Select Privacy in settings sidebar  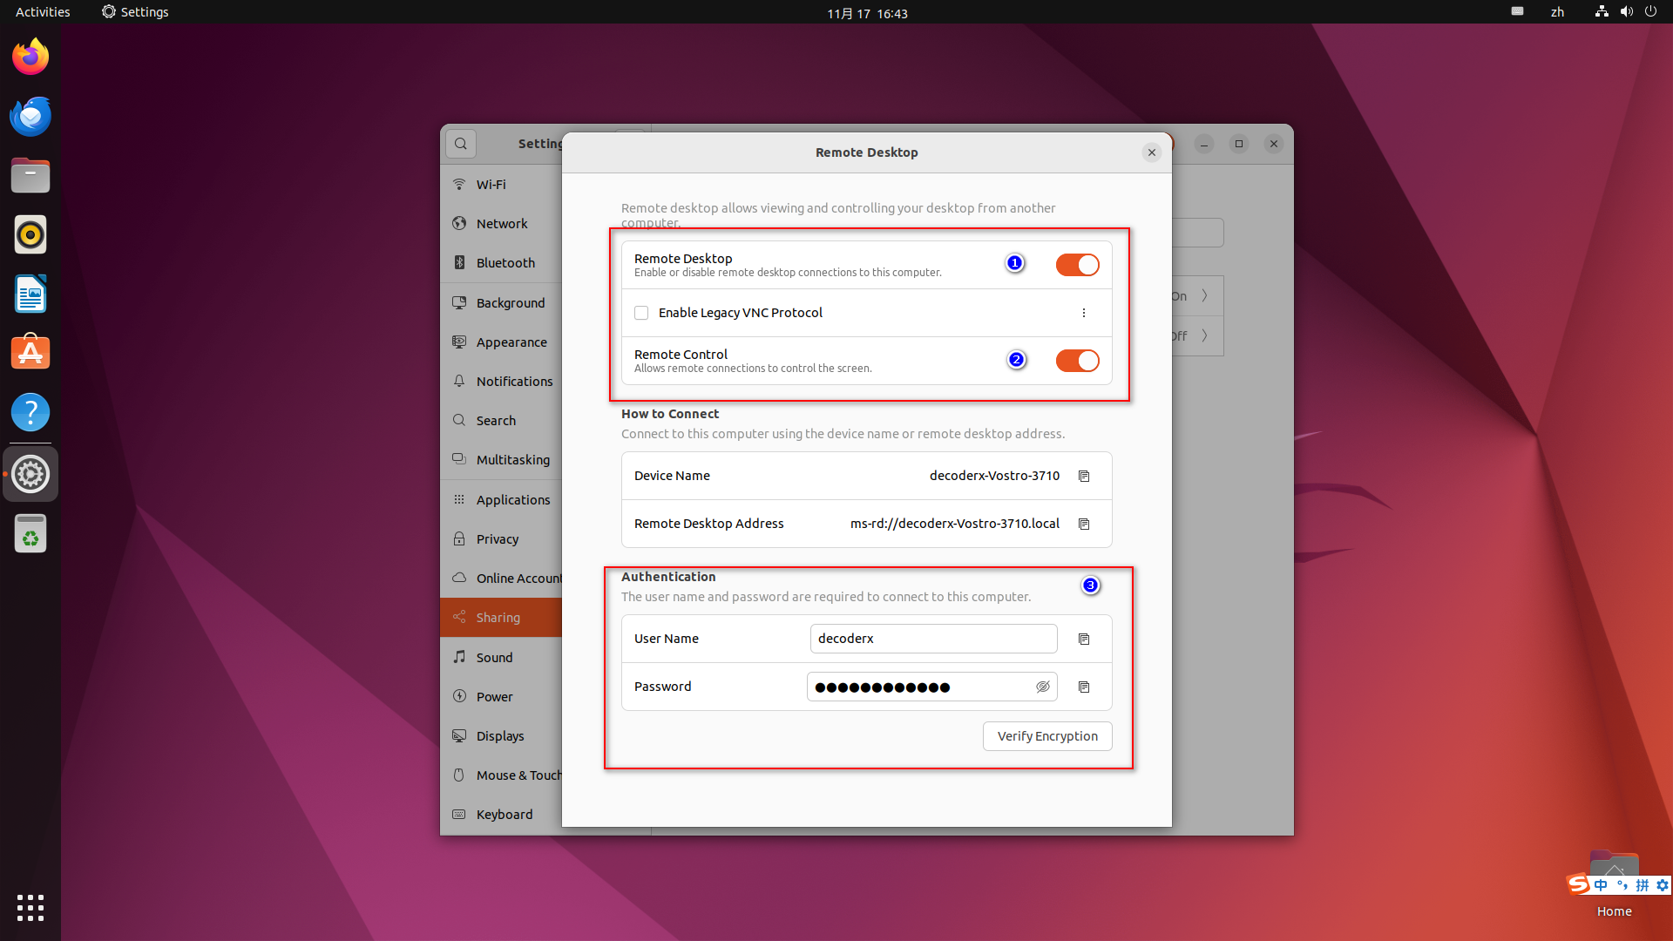pos(497,538)
